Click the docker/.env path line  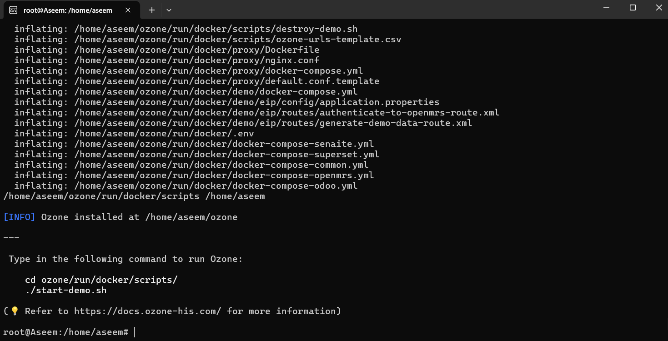(134, 134)
